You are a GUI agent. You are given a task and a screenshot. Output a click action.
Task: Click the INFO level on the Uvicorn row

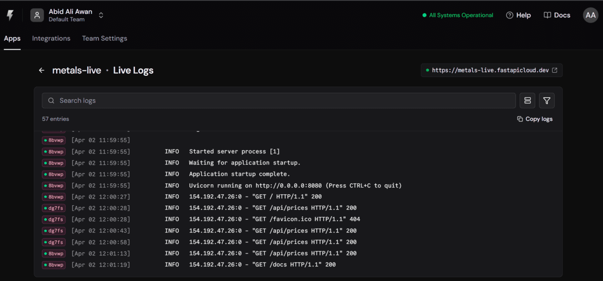[172, 185]
